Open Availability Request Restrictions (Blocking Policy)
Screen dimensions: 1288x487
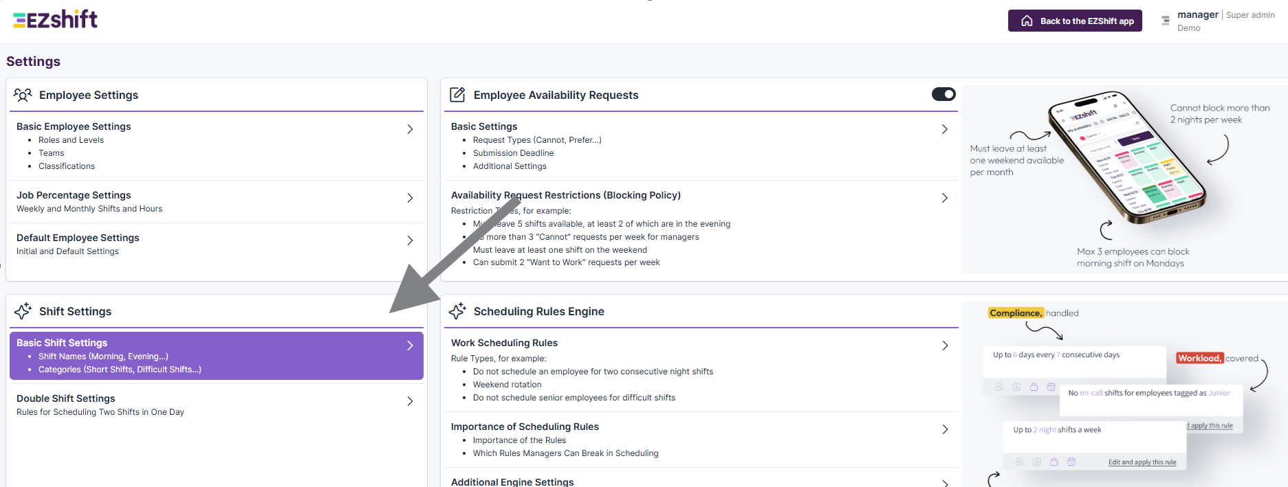(x=701, y=228)
